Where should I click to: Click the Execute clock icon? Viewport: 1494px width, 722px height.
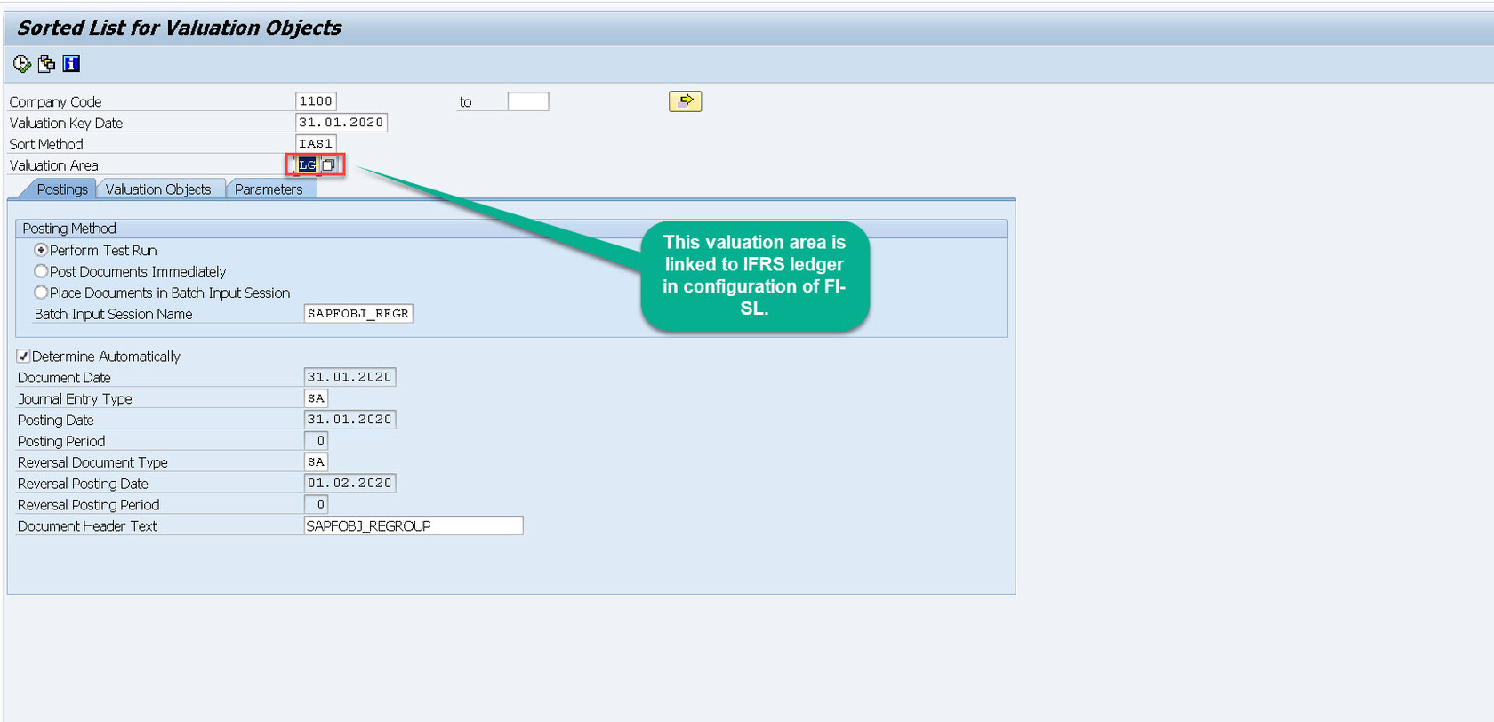click(x=22, y=64)
